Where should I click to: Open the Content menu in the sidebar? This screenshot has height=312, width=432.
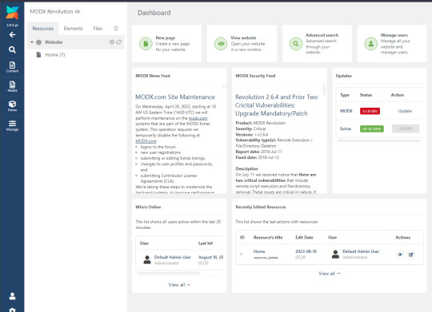click(x=12, y=67)
